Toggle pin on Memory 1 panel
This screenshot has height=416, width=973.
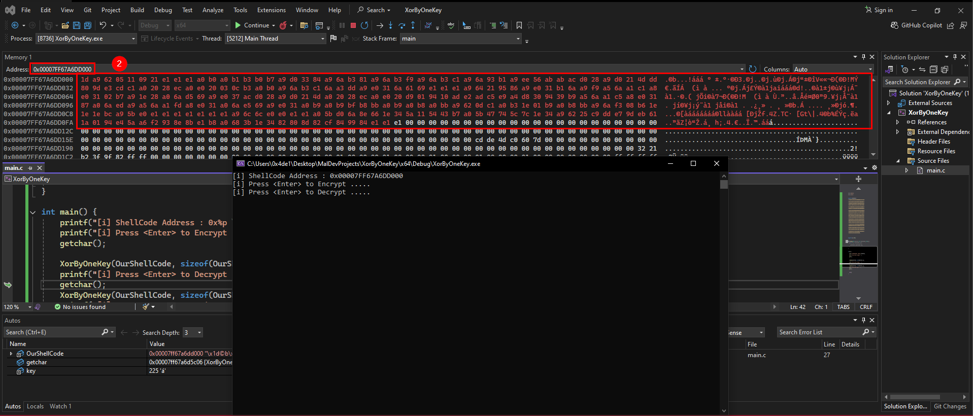point(863,57)
